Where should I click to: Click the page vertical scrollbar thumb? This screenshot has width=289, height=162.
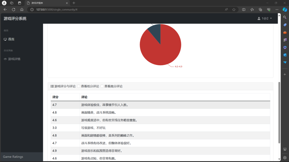coord(279,112)
